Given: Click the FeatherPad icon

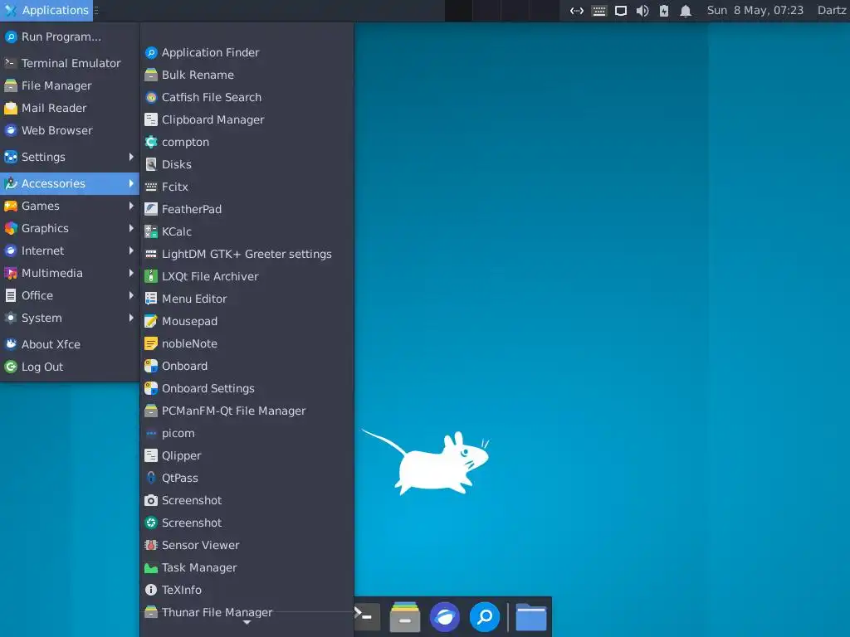Looking at the screenshot, I should pyautogui.click(x=151, y=209).
